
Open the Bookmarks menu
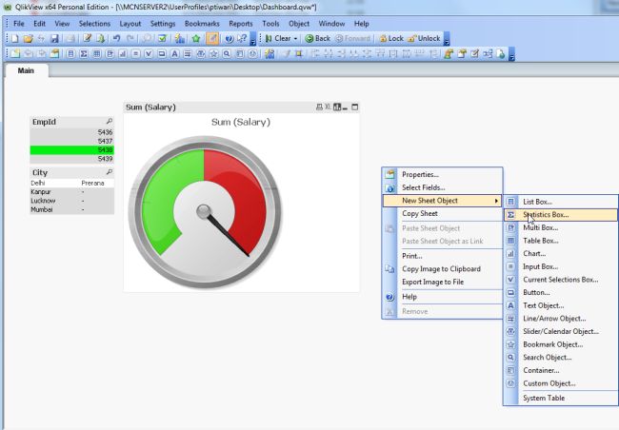pos(202,24)
